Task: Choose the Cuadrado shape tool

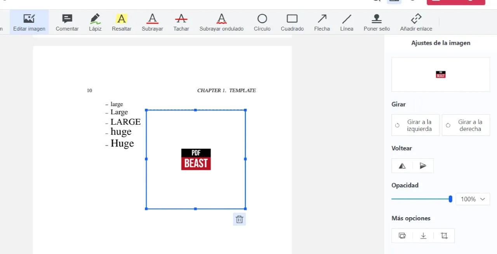Action: (292, 22)
